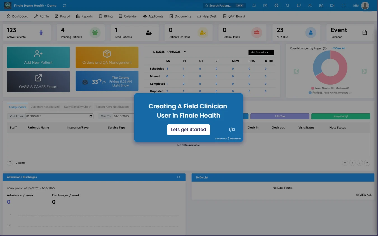Click the Pending Patients group icon

pyautogui.click(x=95, y=33)
